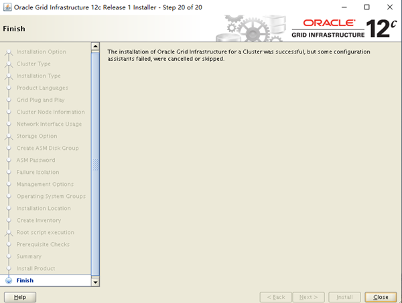Image resolution: width=402 pixels, height=303 pixels.
Task: Select the Installation Option step
Action: [42, 52]
